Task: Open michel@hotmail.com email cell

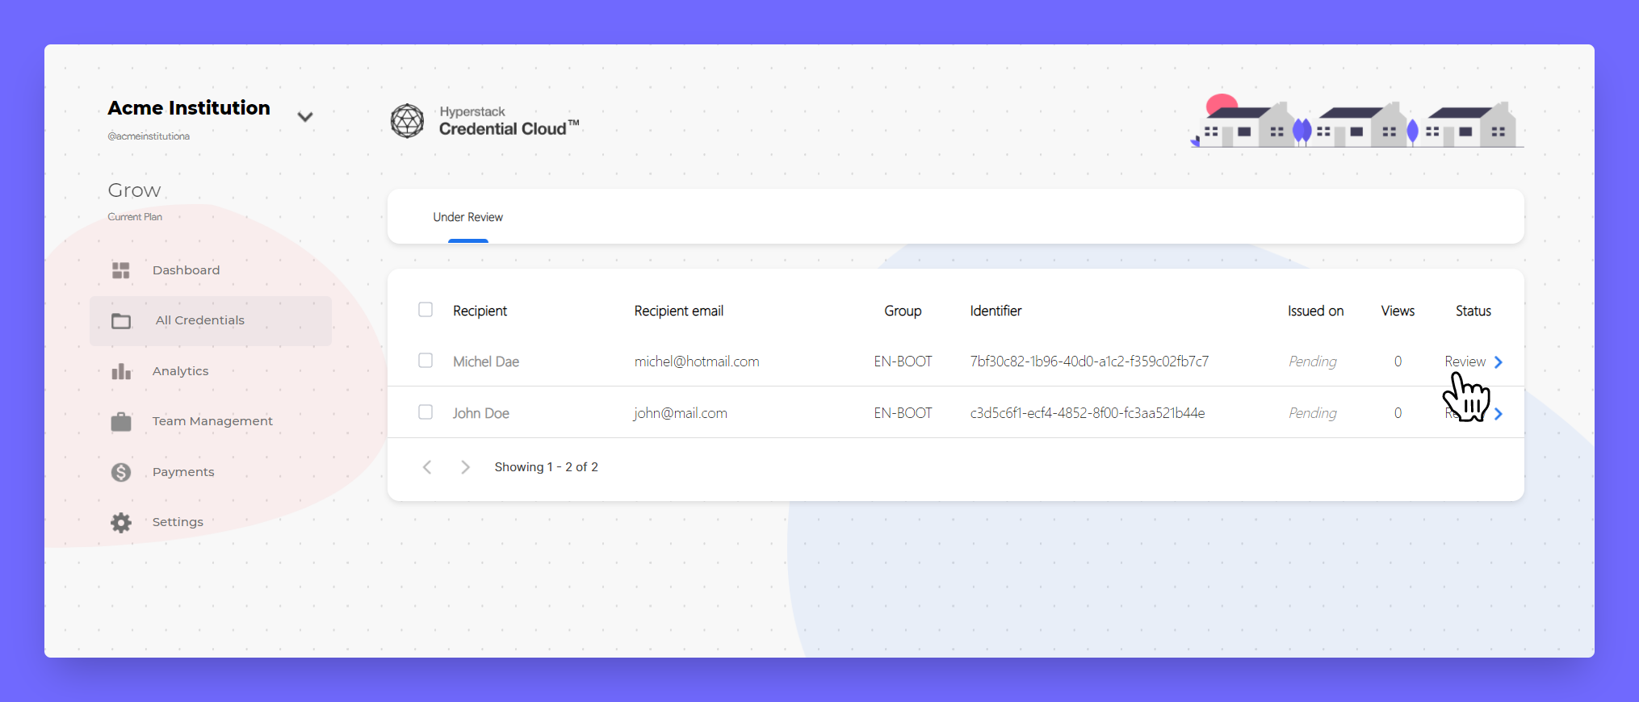Action: pos(696,361)
